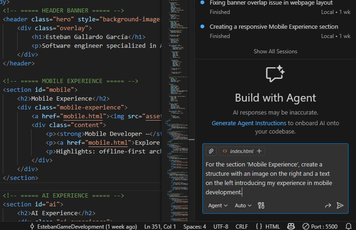
Task: Click the curved arrow icon beside send
Action: click(x=328, y=205)
